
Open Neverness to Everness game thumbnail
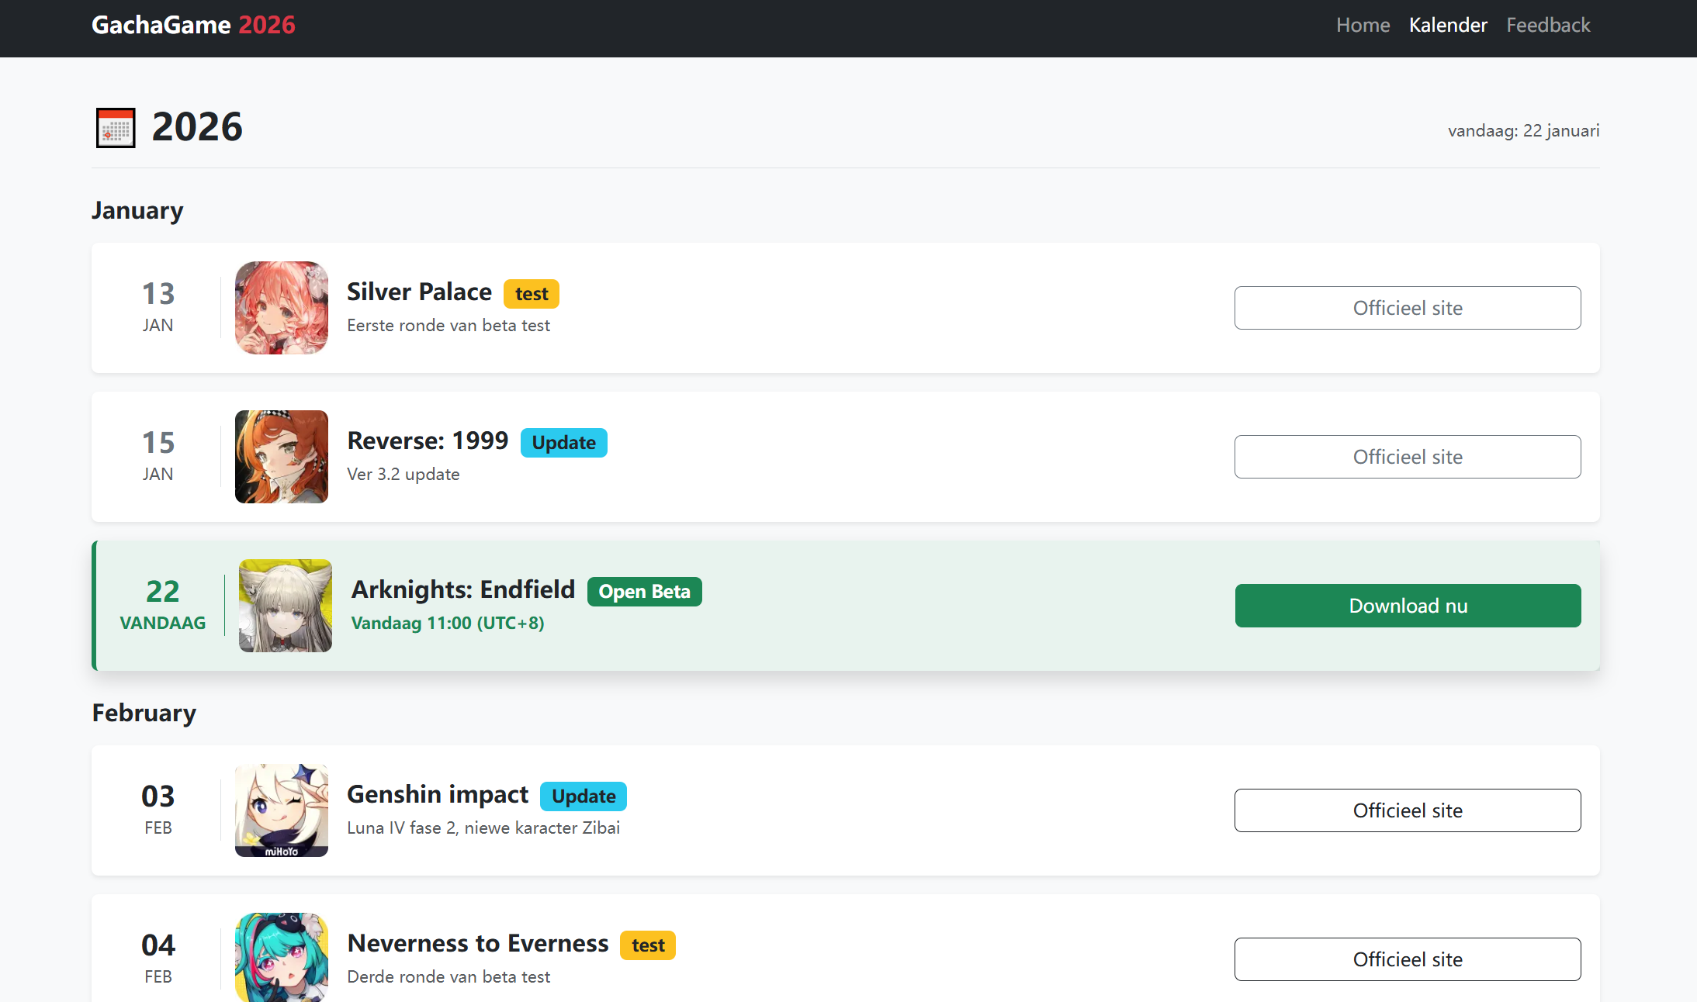click(x=282, y=958)
